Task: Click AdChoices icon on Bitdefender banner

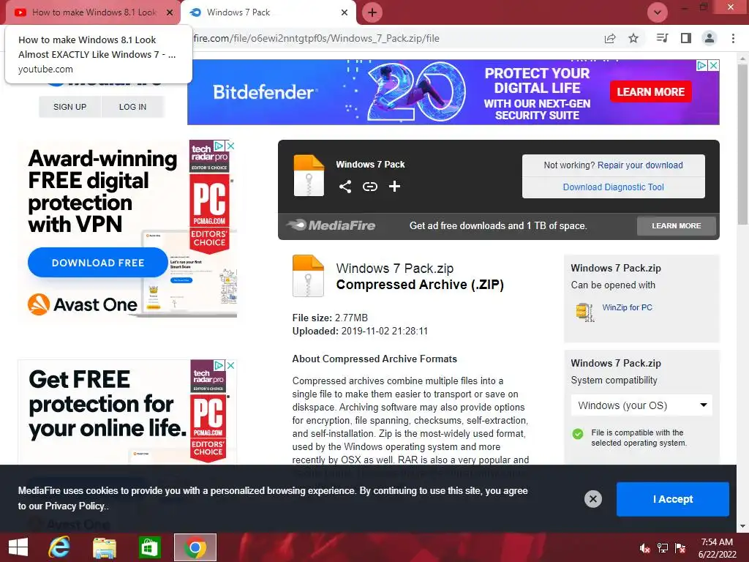Action: (x=701, y=65)
